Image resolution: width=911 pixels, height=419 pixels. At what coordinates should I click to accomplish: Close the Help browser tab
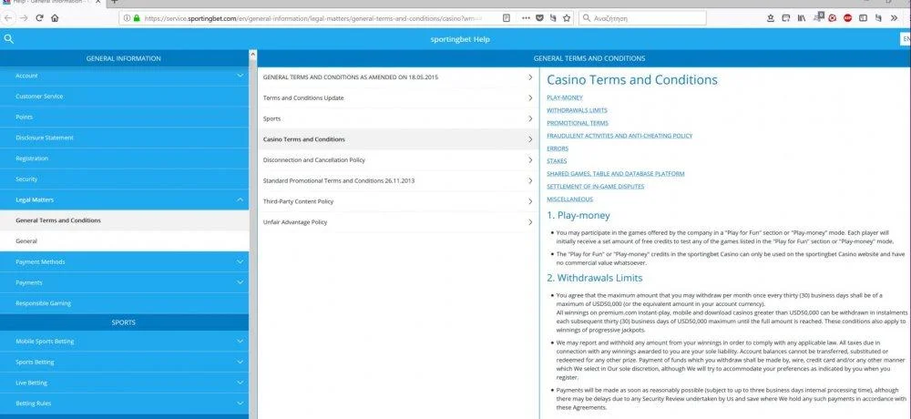[x=100, y=2]
